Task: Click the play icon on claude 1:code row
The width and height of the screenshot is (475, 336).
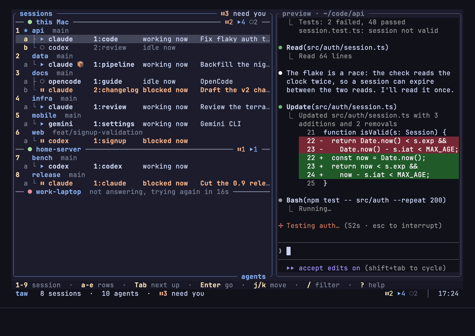Action: pos(42,39)
